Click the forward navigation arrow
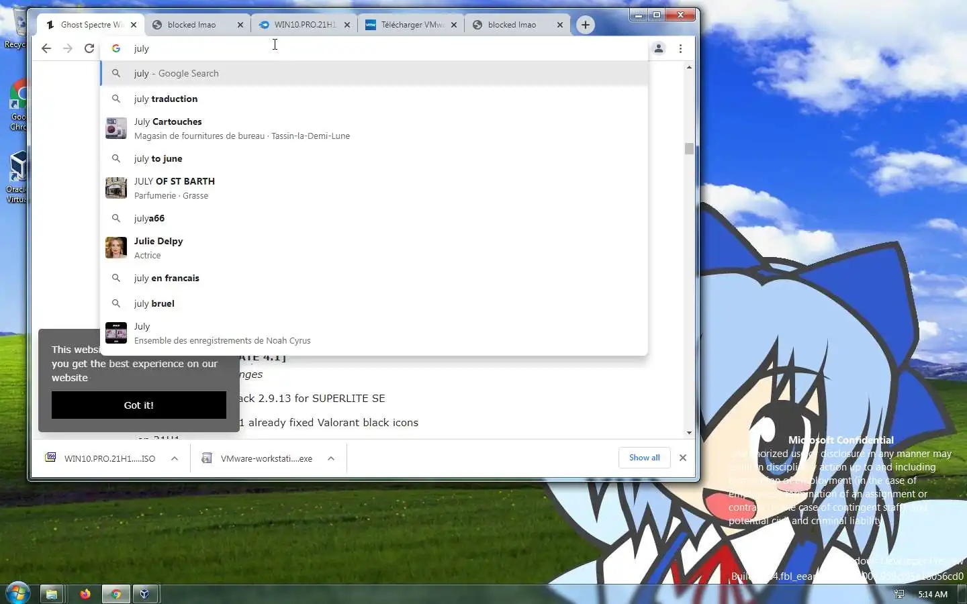The height and width of the screenshot is (604, 967). [68, 48]
